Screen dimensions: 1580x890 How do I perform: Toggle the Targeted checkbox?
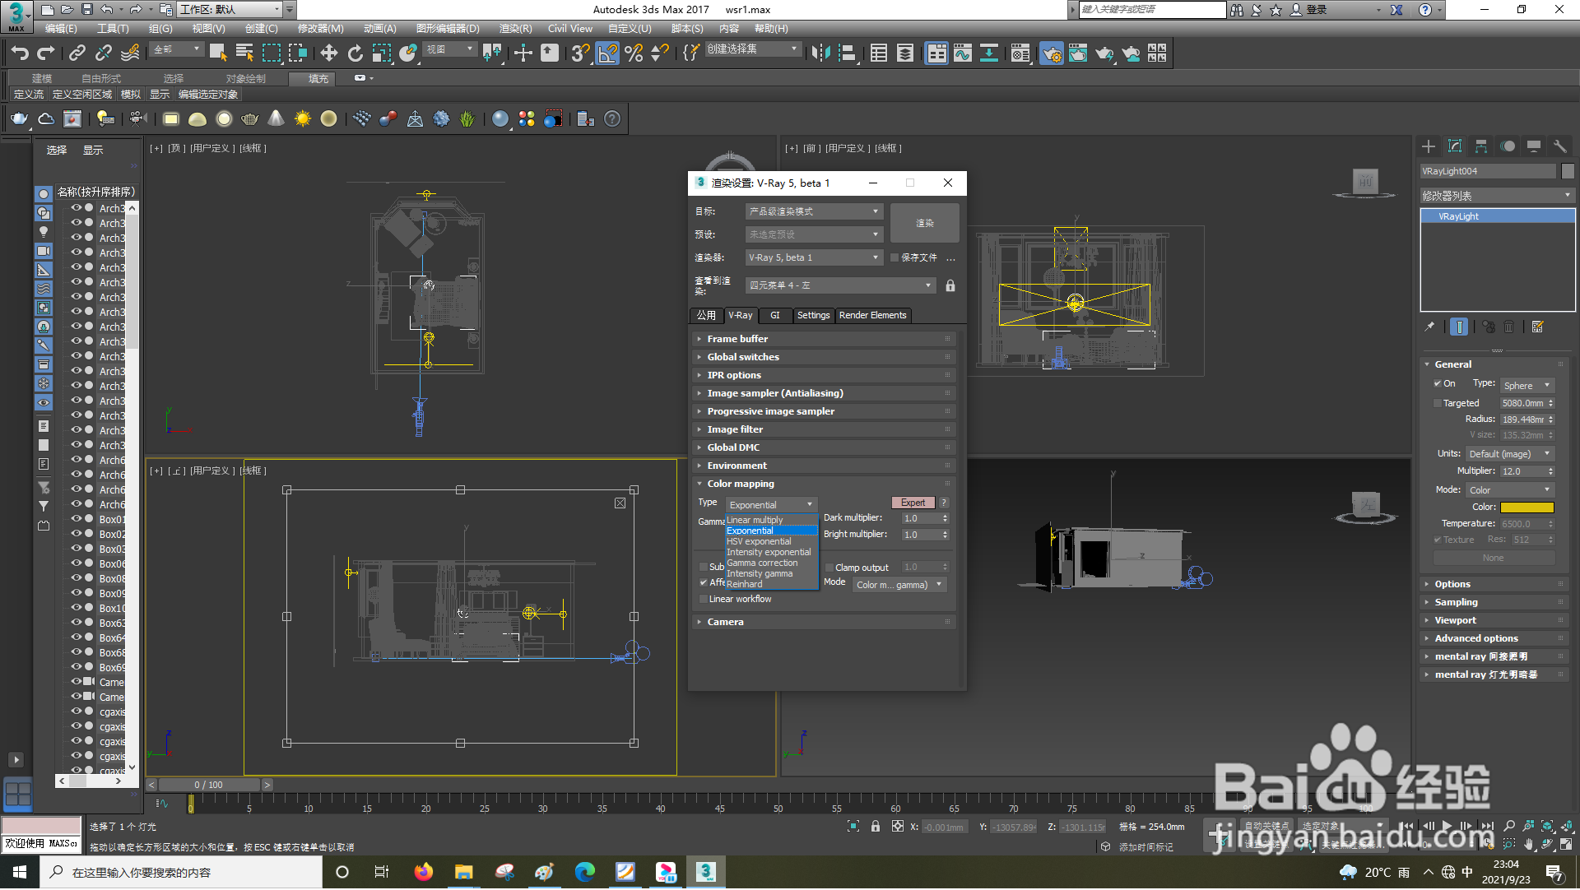tap(1438, 403)
